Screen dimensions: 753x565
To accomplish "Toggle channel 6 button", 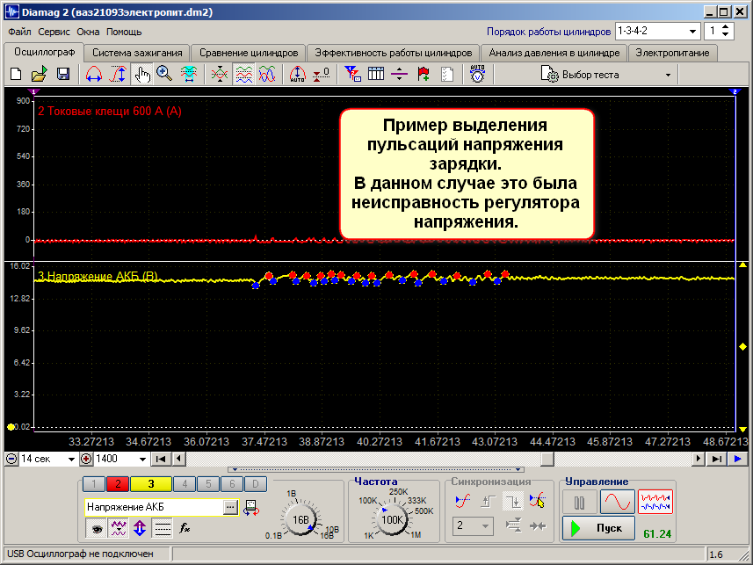I will point(232,484).
